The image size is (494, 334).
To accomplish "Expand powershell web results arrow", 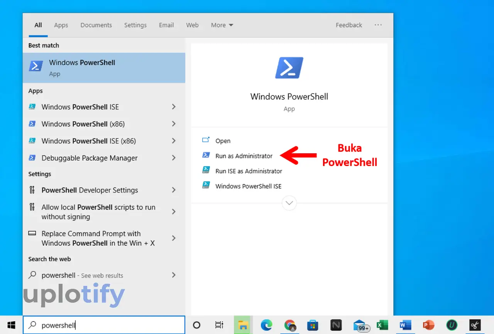I will 174,275.
